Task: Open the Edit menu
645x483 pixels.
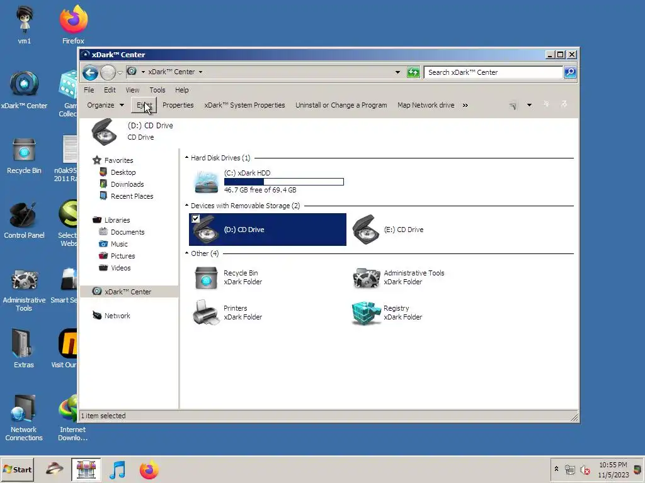Action: [110, 90]
